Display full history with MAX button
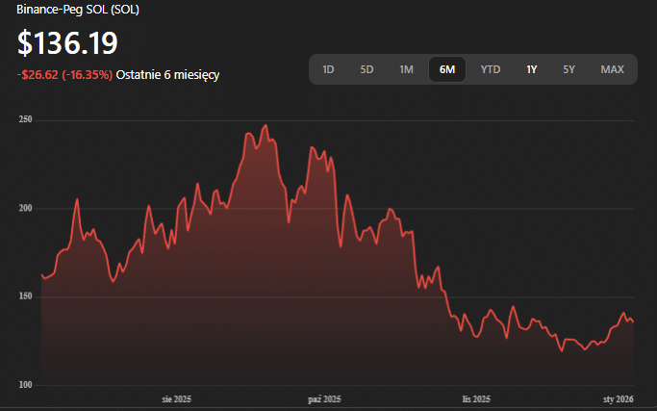The height and width of the screenshot is (411, 657). click(x=612, y=69)
